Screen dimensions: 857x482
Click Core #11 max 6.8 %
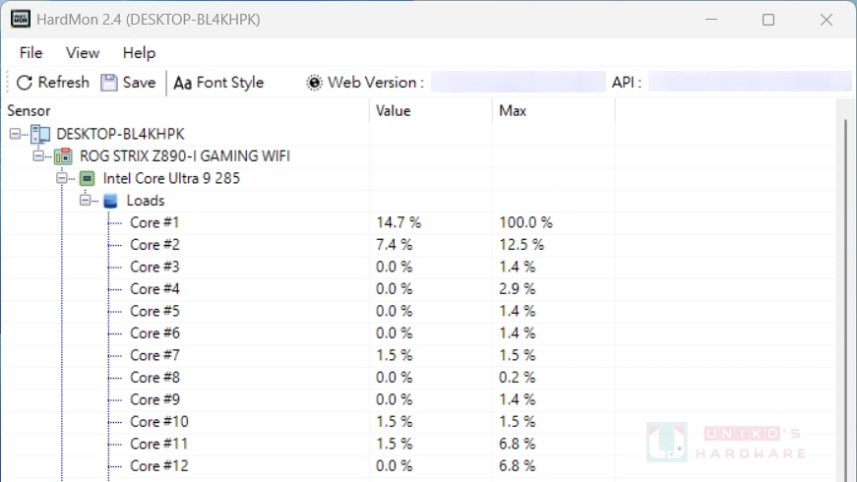(517, 444)
